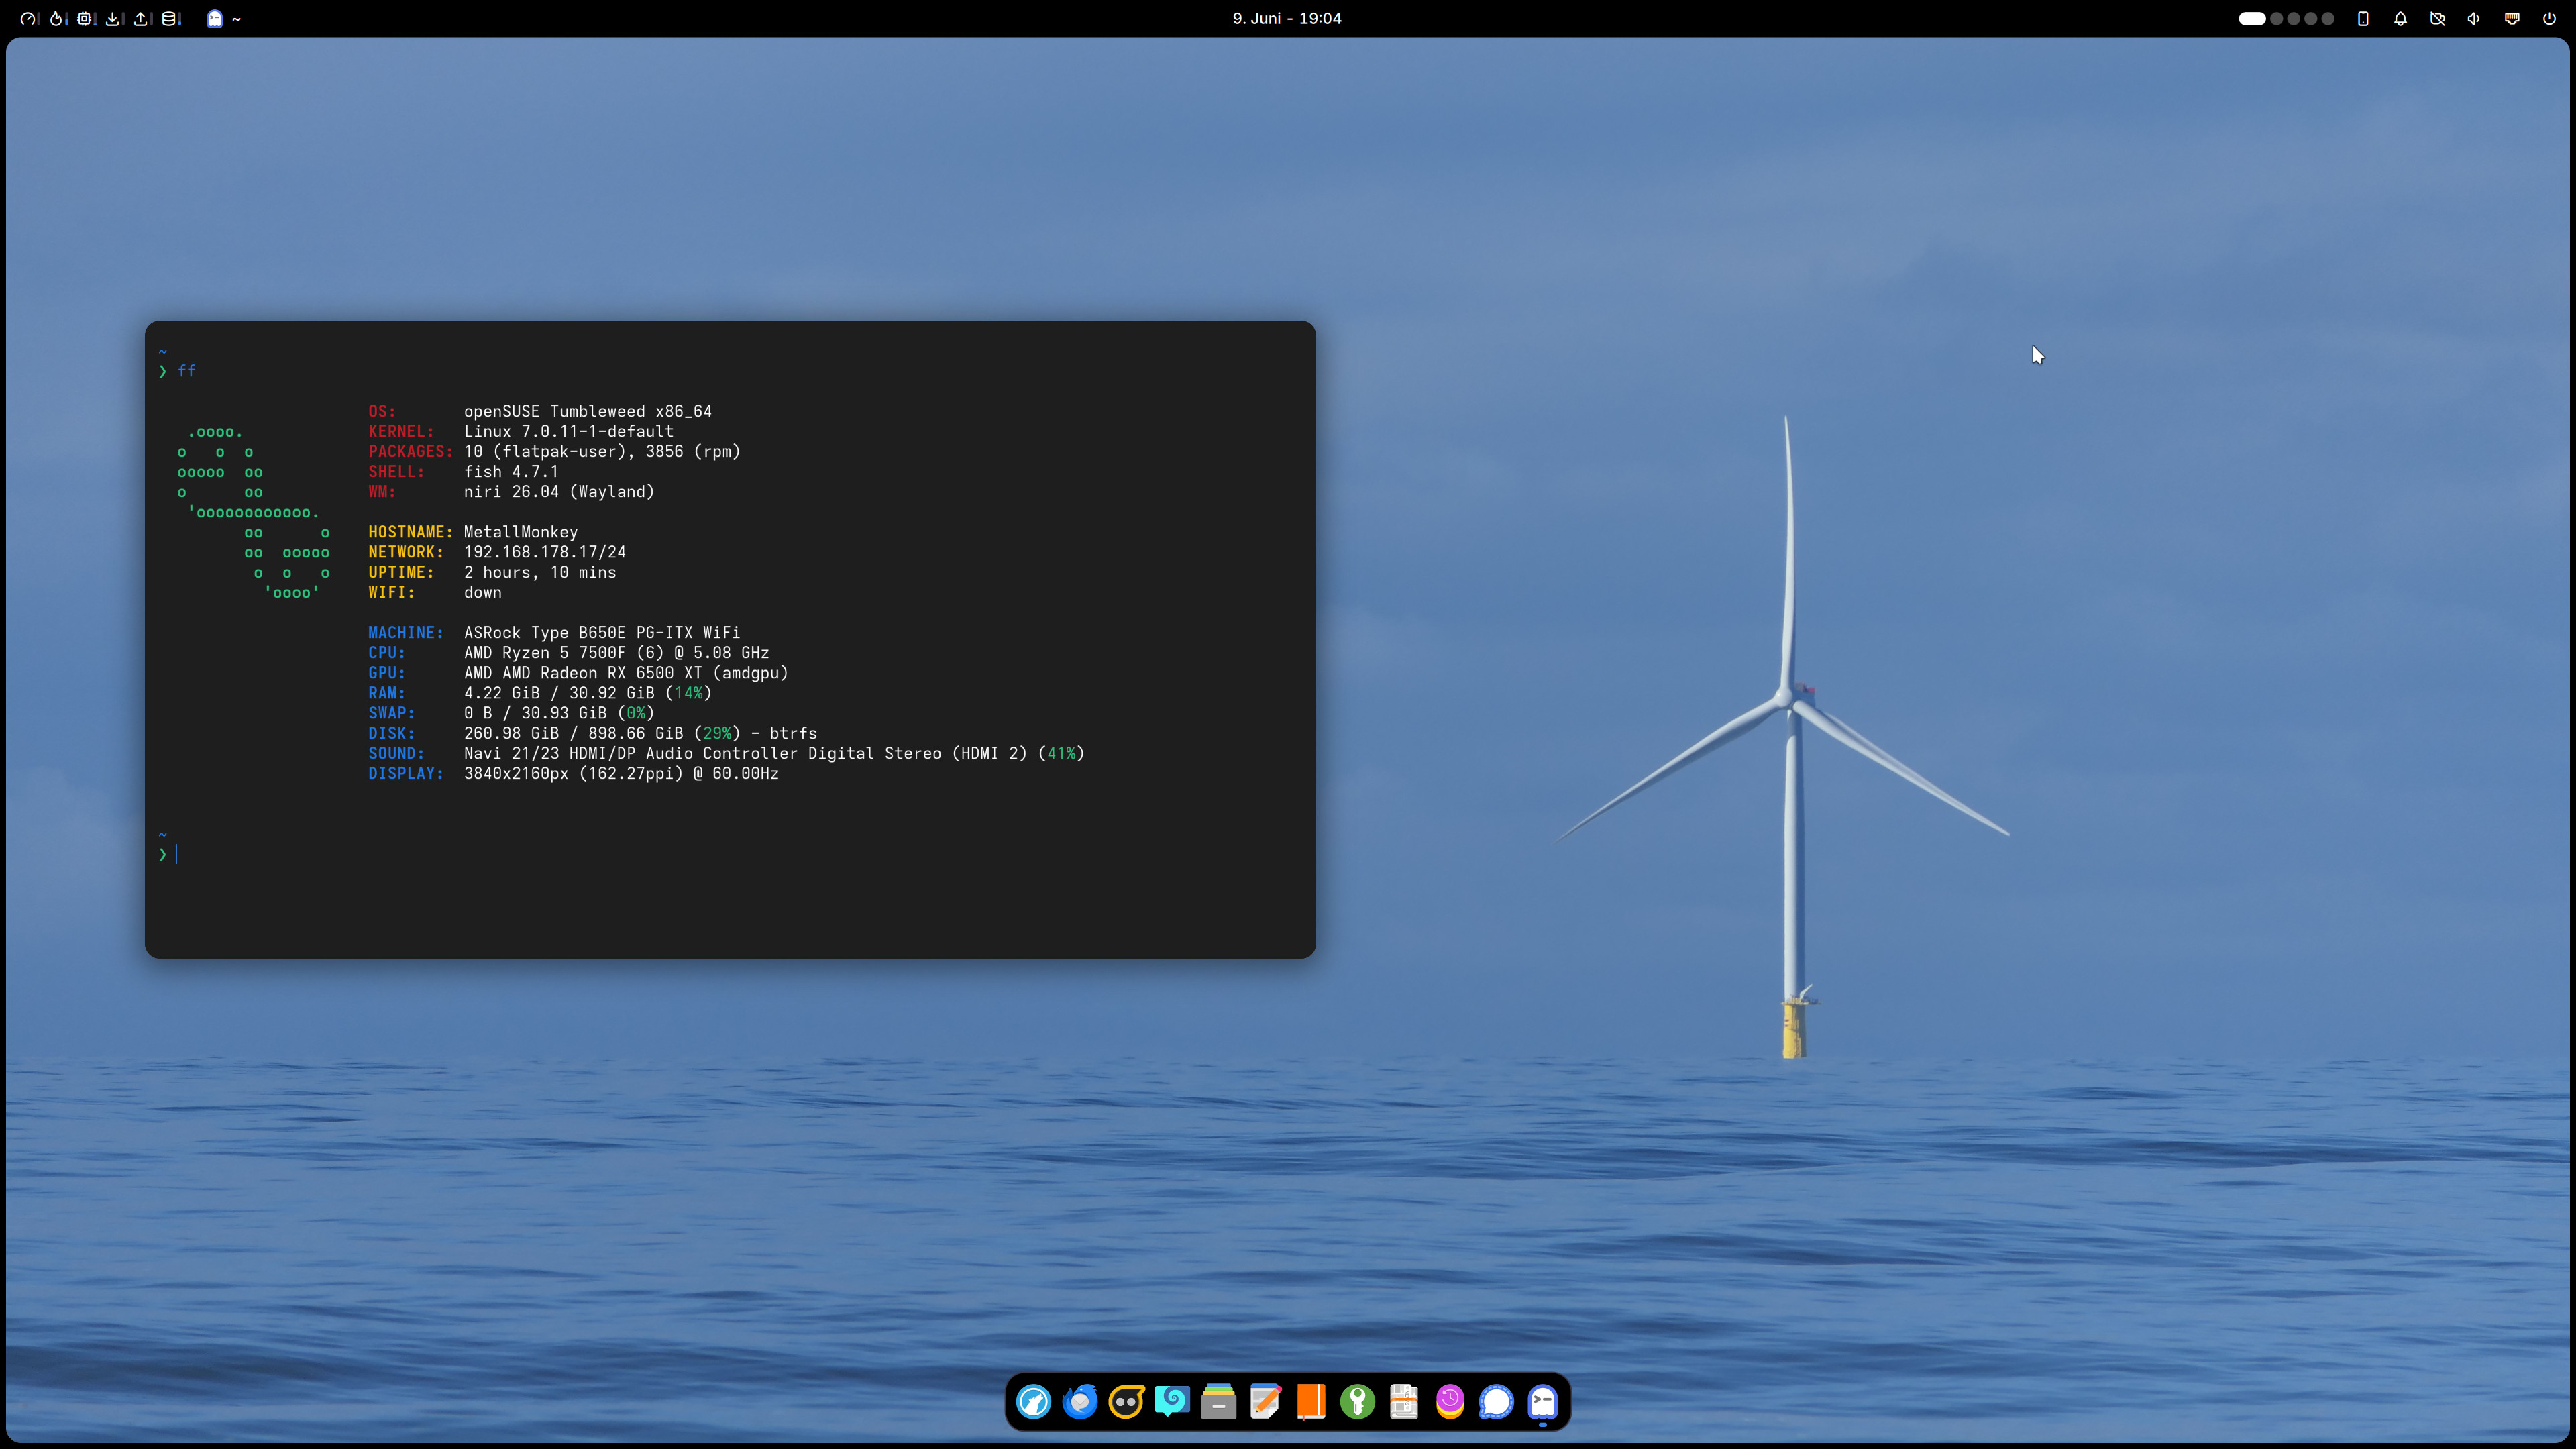Switch to the fourth workspace dot

tap(2311, 19)
